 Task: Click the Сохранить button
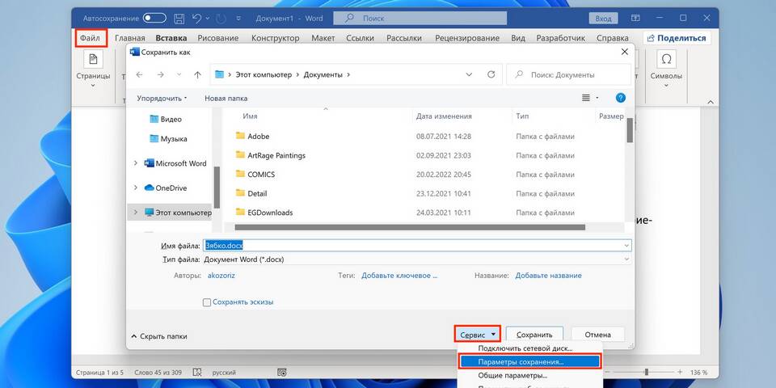(535, 335)
